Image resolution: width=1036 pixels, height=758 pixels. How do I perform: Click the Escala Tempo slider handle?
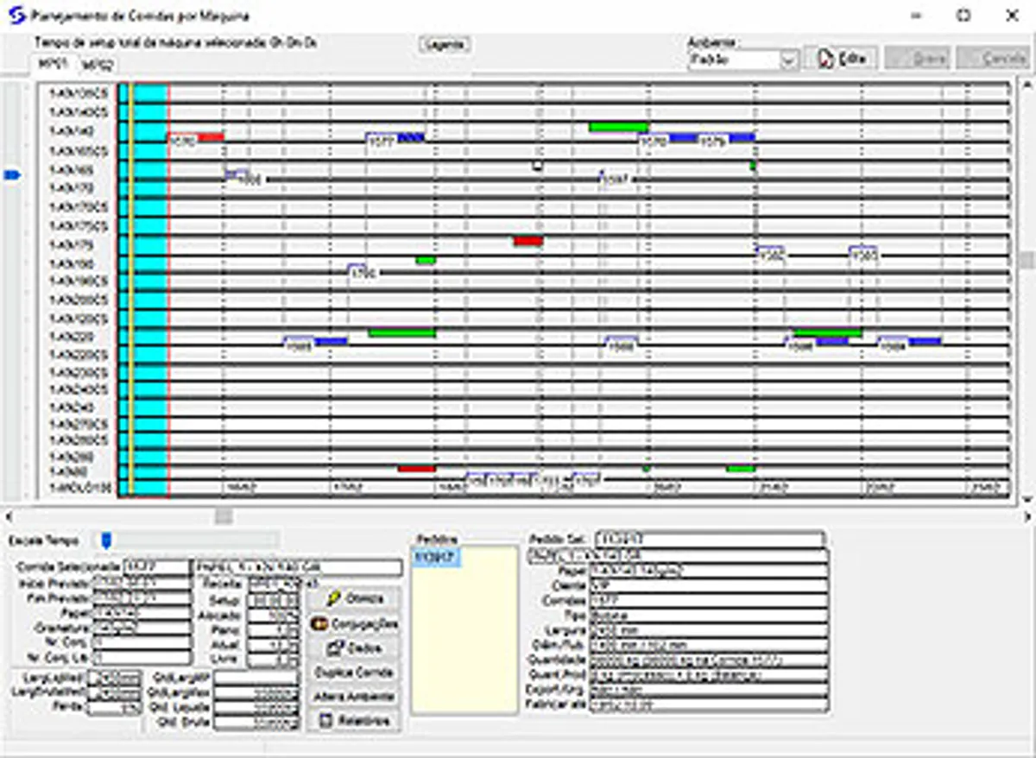coord(105,540)
